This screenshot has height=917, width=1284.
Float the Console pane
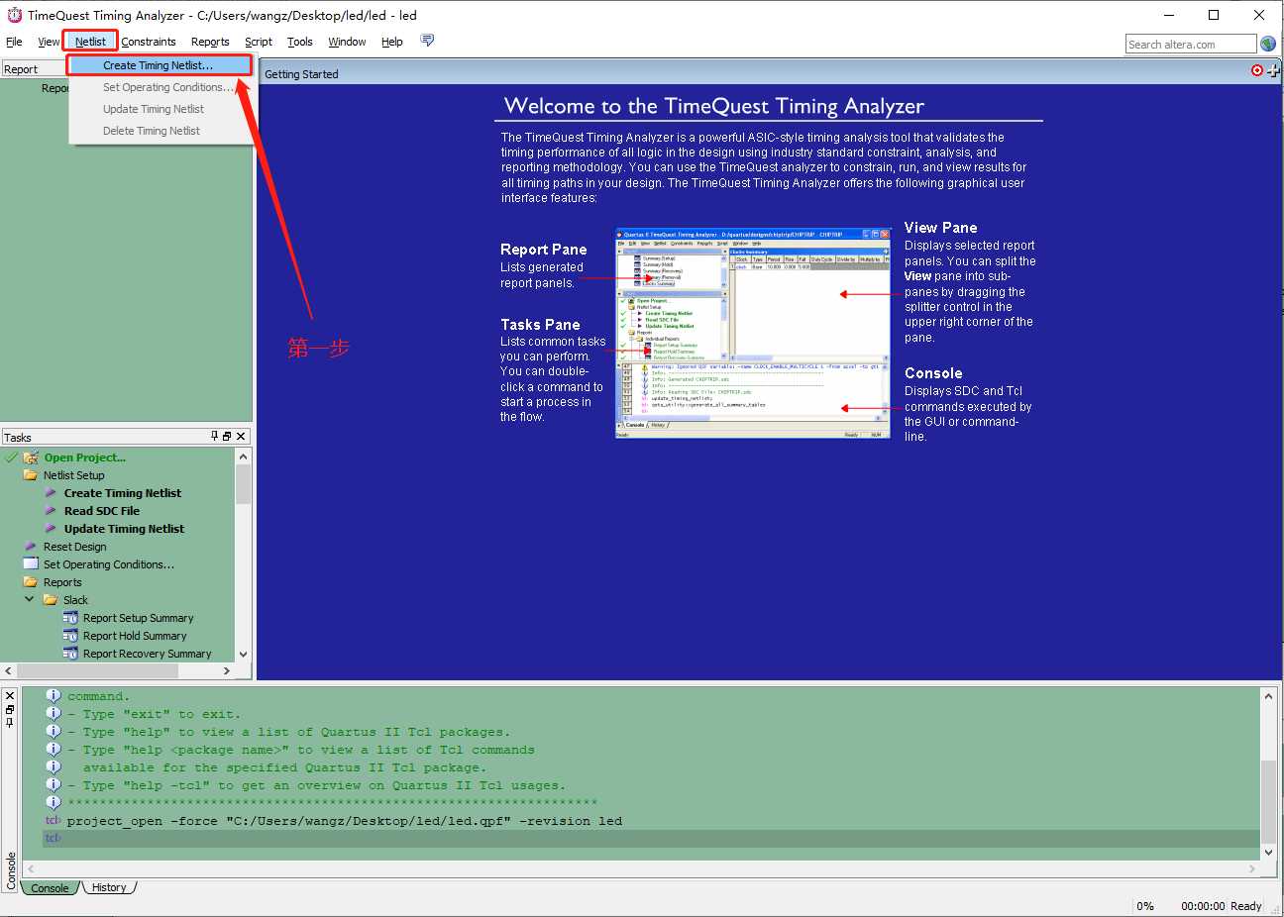(x=10, y=710)
